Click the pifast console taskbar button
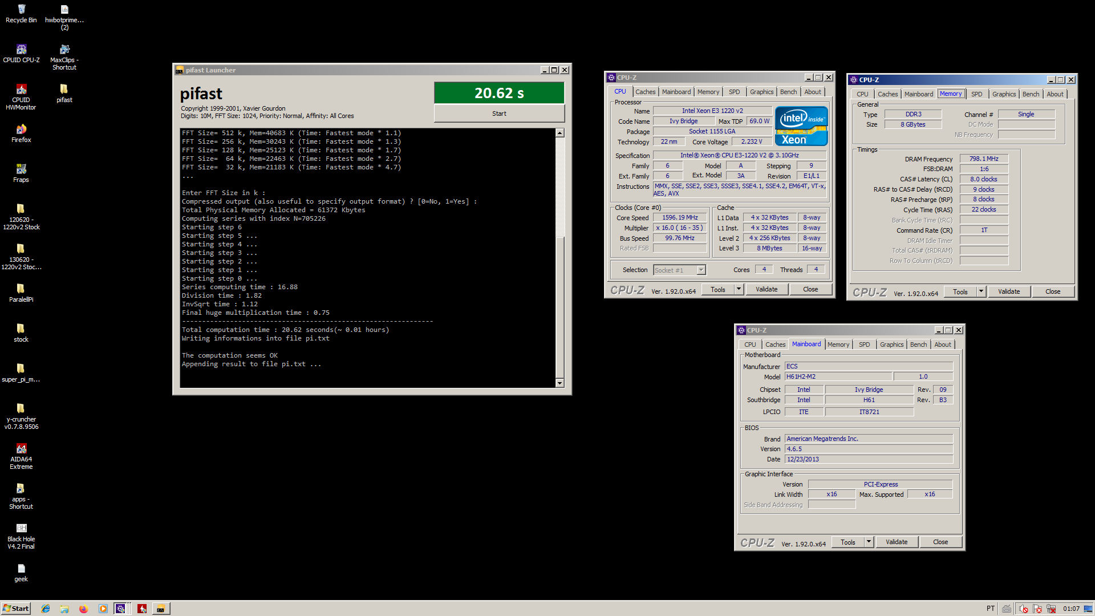Image resolution: width=1095 pixels, height=616 pixels. pyautogui.click(x=161, y=609)
